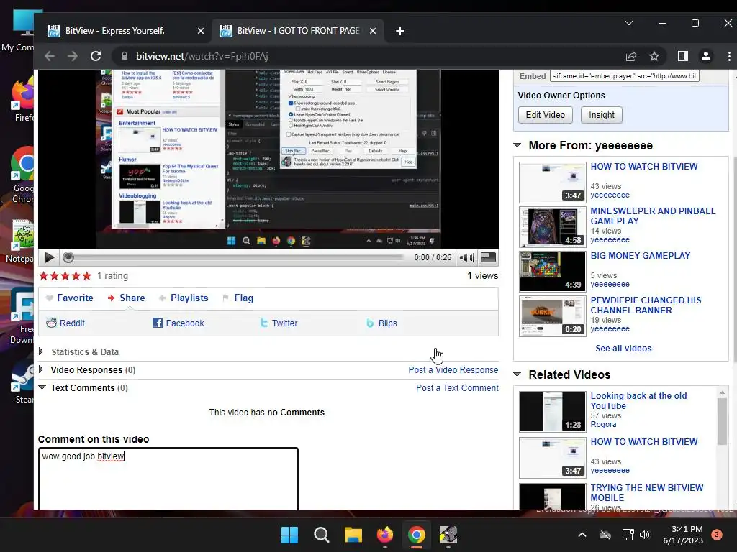Expand the Video Responses section

point(87,370)
